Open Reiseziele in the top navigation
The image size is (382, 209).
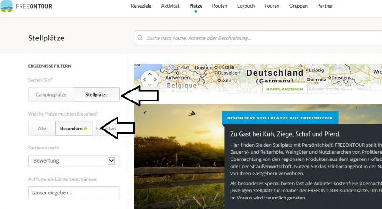coord(141,6)
